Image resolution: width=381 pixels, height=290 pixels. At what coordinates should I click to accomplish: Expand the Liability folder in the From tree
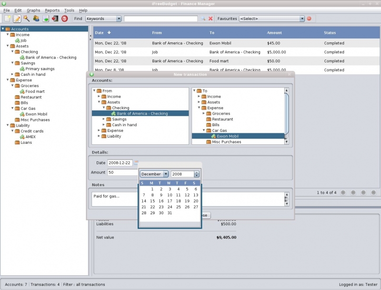tap(99, 136)
